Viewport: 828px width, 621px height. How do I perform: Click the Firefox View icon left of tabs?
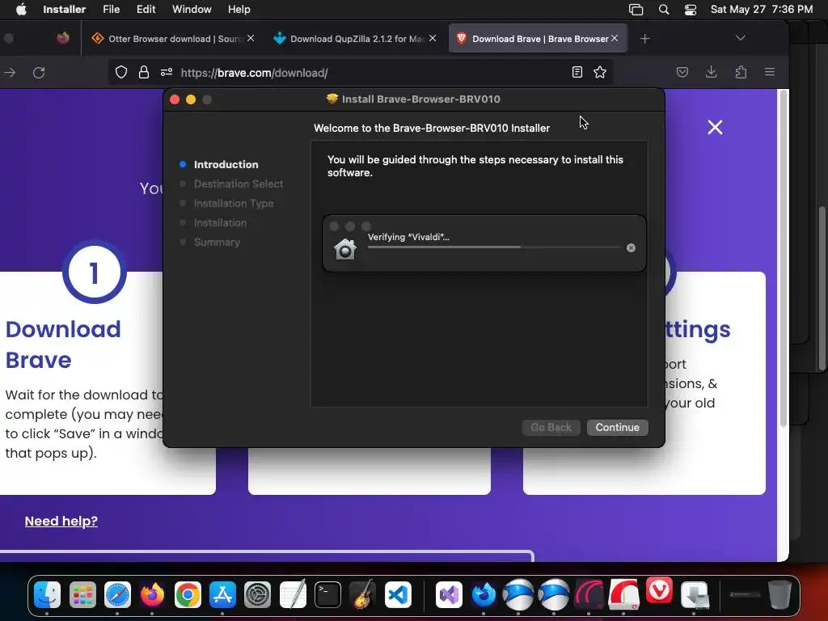[63, 38]
